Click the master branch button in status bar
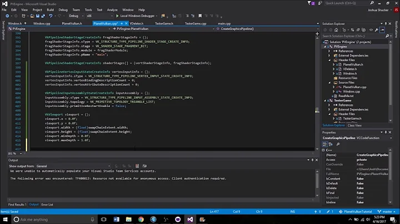400x224 pixels. pos(387,212)
